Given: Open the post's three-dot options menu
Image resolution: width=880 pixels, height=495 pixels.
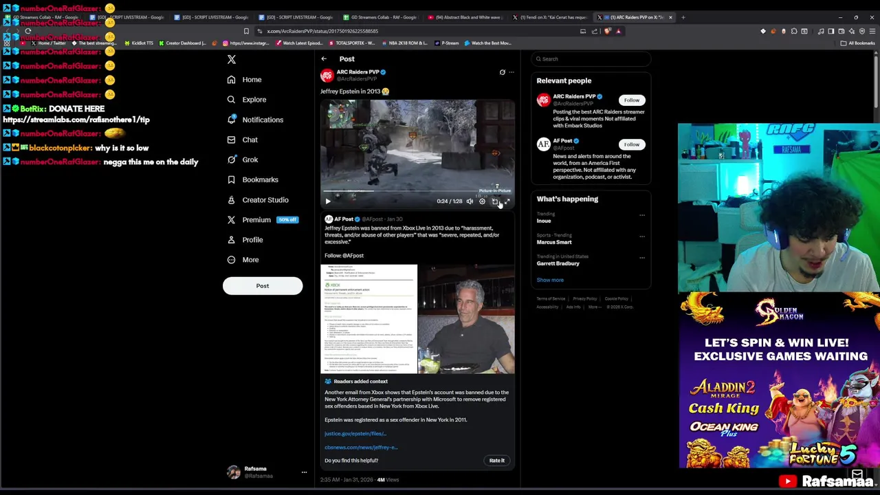Looking at the screenshot, I should pos(511,72).
